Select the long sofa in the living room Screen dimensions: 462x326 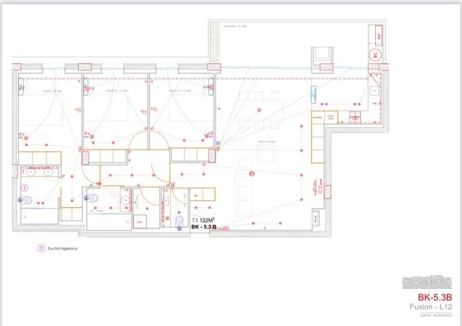(x=242, y=190)
